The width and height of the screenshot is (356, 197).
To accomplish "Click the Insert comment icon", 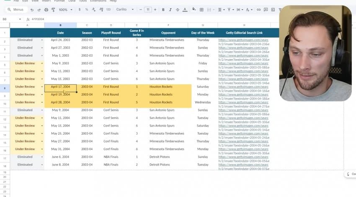I will [x=266, y=10].
